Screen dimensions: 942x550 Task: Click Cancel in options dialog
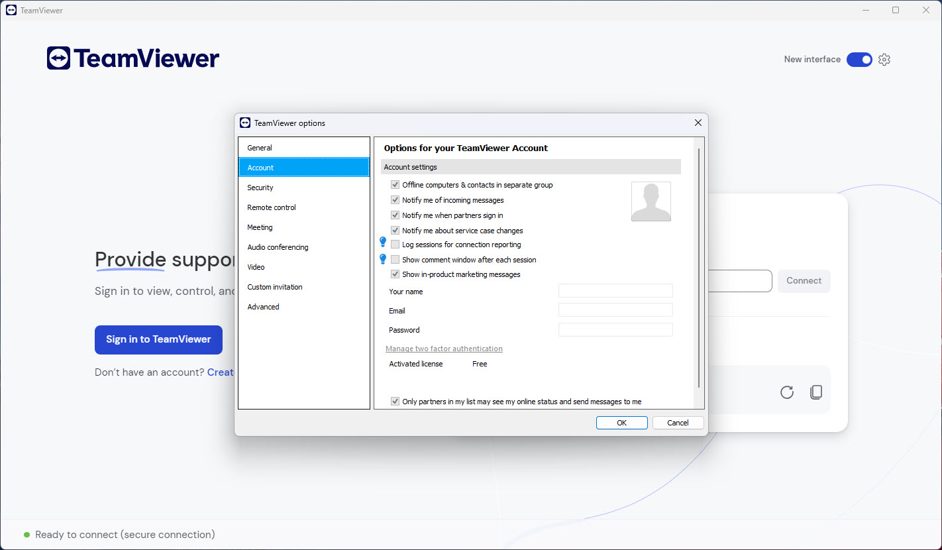(x=678, y=423)
